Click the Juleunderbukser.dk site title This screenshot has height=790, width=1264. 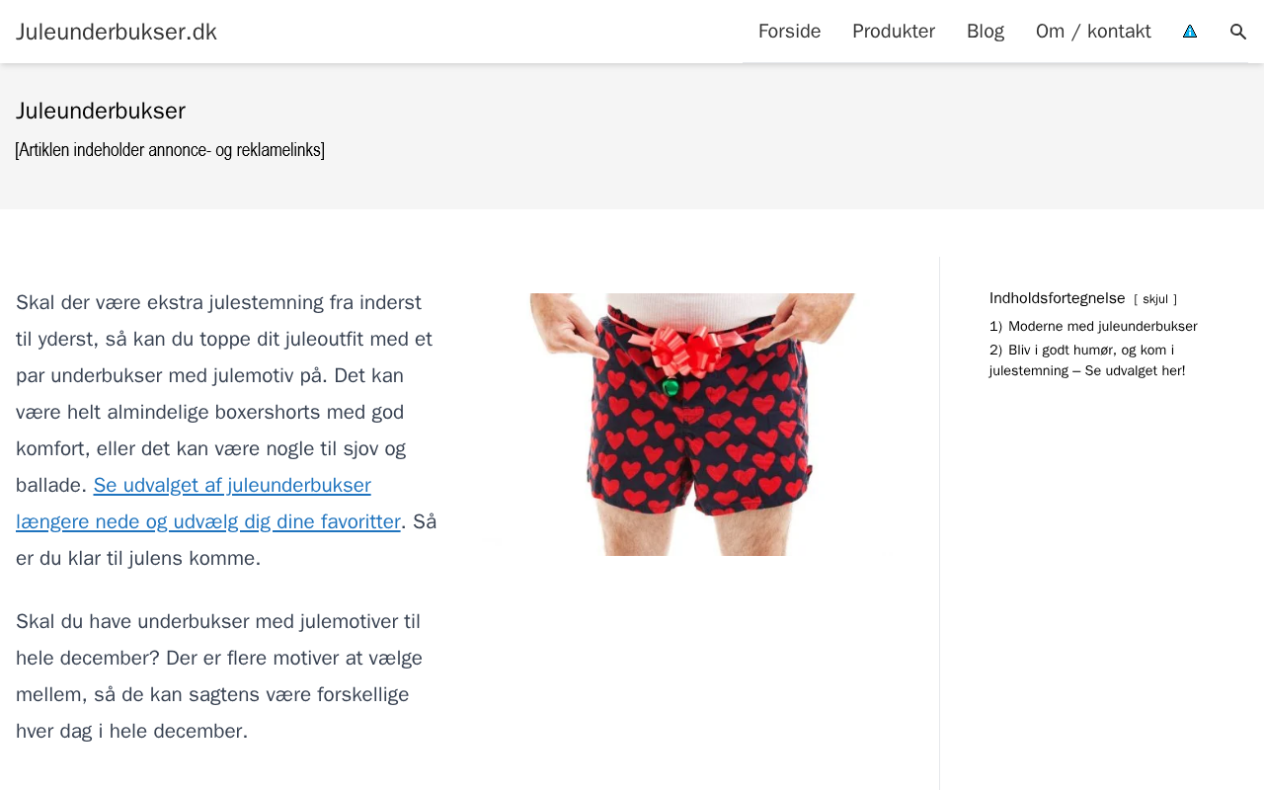pyautogui.click(x=117, y=32)
